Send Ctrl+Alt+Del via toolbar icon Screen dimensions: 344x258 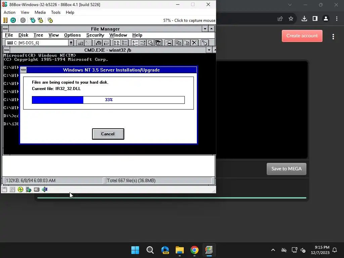click(33, 20)
